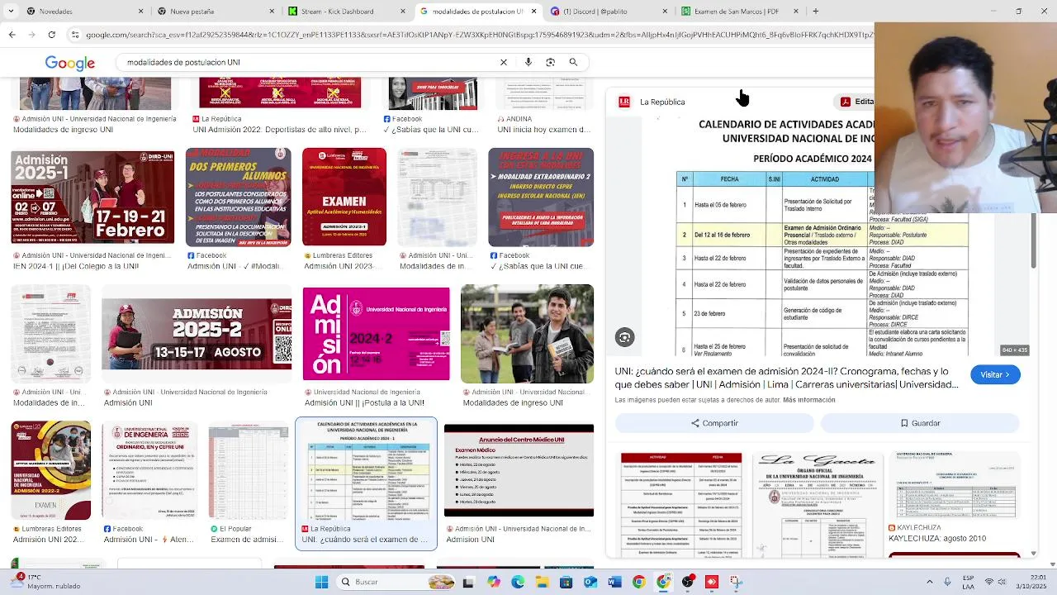Open Copilot from taskbar
The height and width of the screenshot is (595, 1057).
tap(493, 582)
